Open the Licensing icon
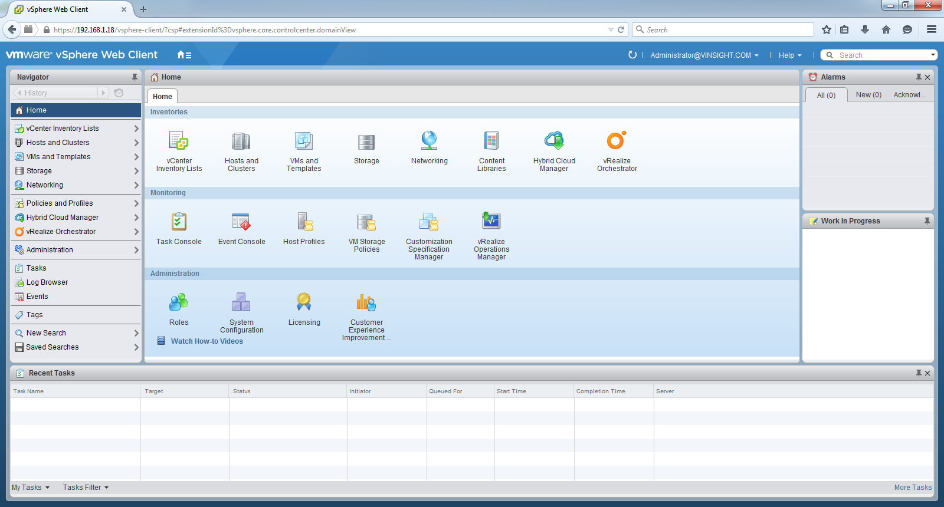Screen dimensions: 944x507 pyautogui.click(x=304, y=302)
